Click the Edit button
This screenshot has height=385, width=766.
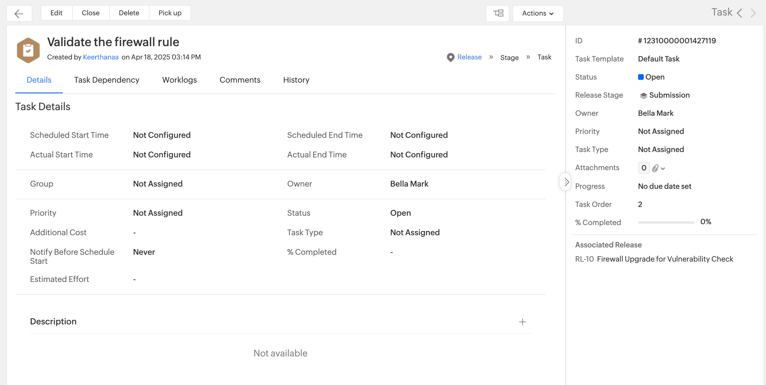[56, 13]
